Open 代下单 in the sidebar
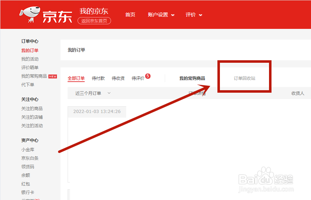Screen dimensions: 311x200 pyautogui.click(x=27, y=85)
